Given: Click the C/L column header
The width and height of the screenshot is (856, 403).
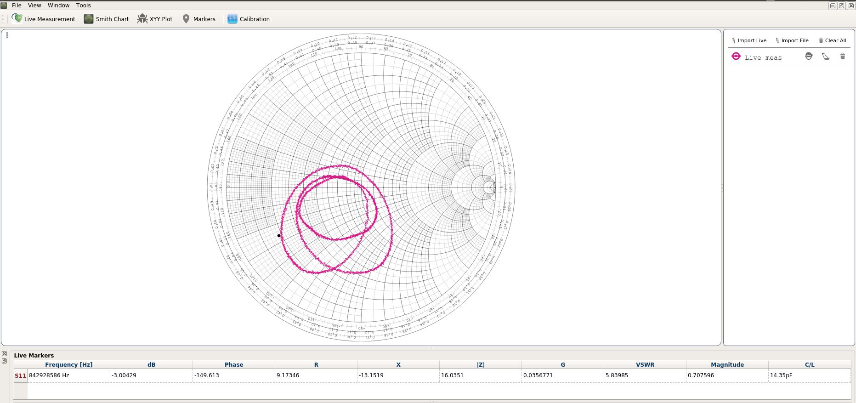Looking at the screenshot, I should [x=810, y=364].
